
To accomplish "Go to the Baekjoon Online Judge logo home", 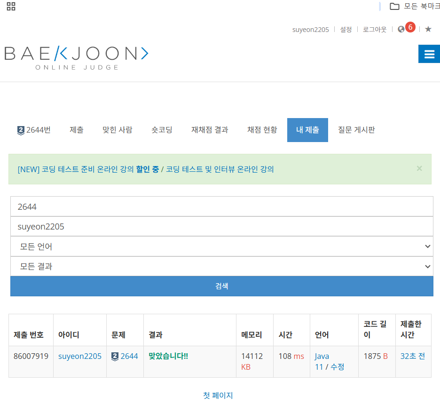I will pyautogui.click(x=76, y=57).
